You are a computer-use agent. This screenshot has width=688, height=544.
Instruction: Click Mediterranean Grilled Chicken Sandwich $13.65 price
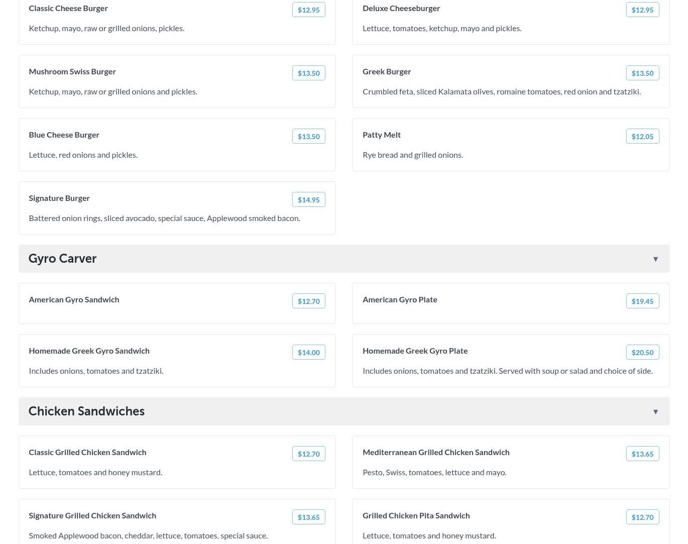pyautogui.click(x=642, y=454)
